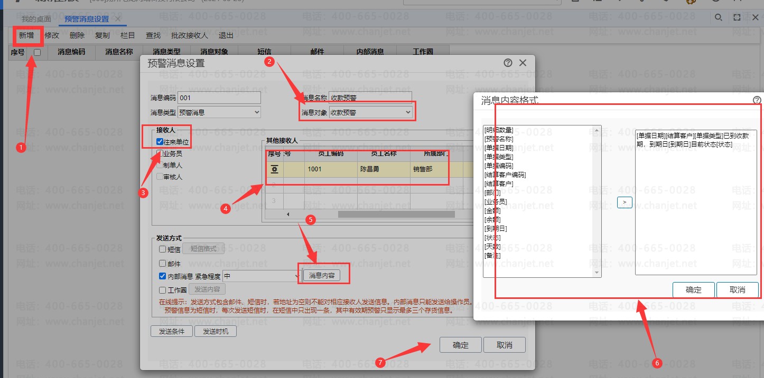764x378 pixels.
Task: Toggle the 内部消息 checkbox
Action: click(163, 276)
